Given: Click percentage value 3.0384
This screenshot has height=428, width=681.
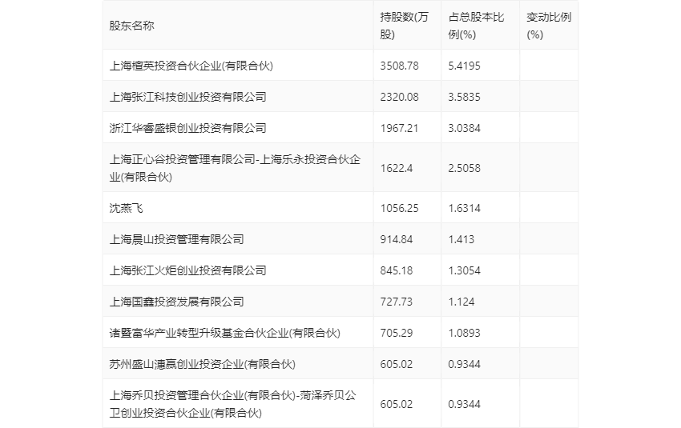Looking at the screenshot, I should pyautogui.click(x=464, y=128).
